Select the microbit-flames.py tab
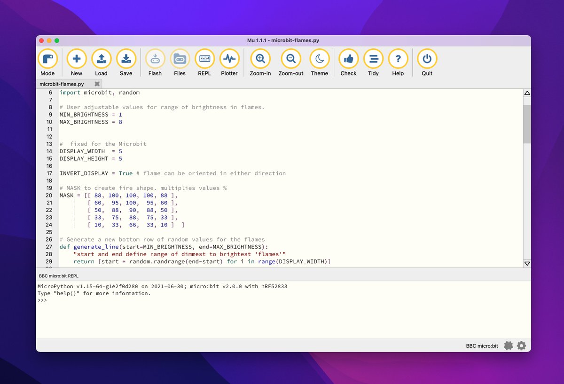The width and height of the screenshot is (564, 384). pyautogui.click(x=62, y=84)
